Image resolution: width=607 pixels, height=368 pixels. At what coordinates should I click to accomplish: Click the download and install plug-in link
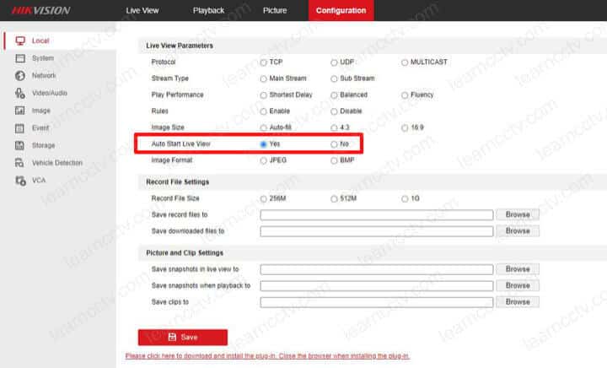[267, 356]
